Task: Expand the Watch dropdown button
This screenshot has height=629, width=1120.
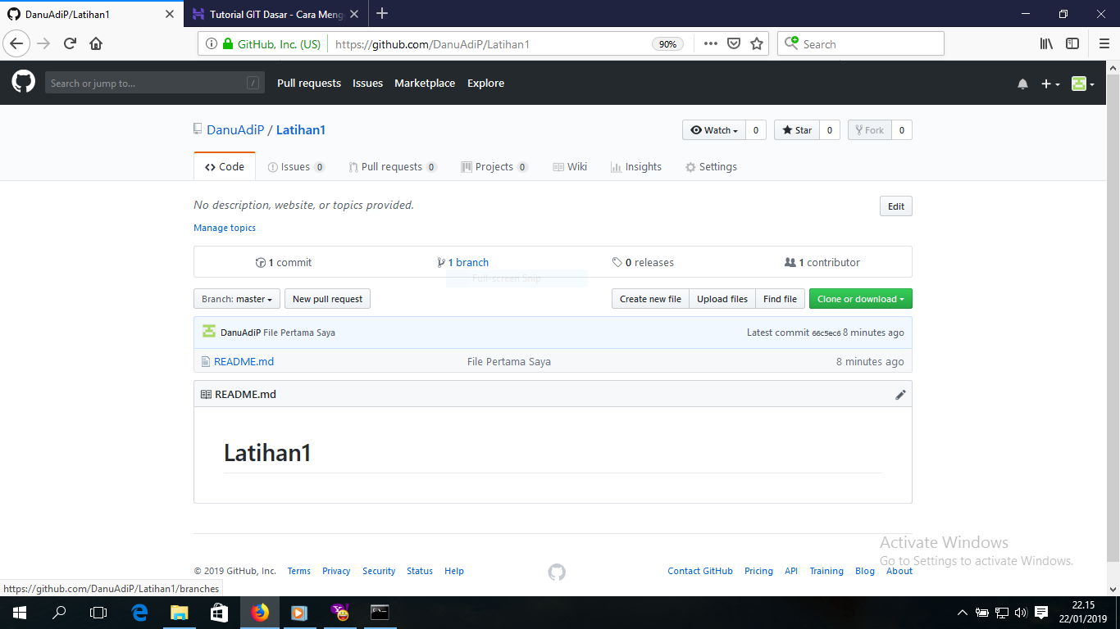Action: 714,130
